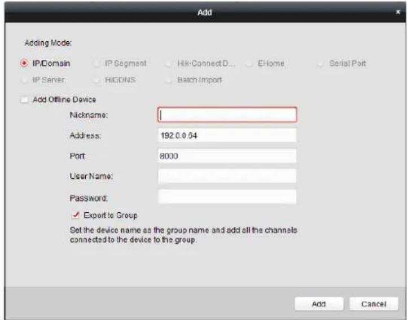Select the IP/Domain adding mode
This screenshot has width=408, height=320.
[24, 63]
